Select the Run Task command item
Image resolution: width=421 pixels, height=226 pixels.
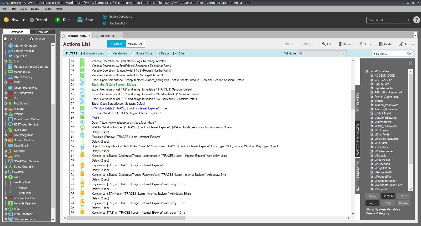pos(24,182)
